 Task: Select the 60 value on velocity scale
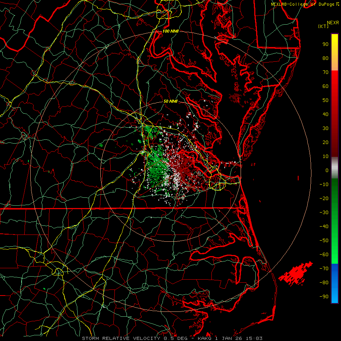coord(325,86)
